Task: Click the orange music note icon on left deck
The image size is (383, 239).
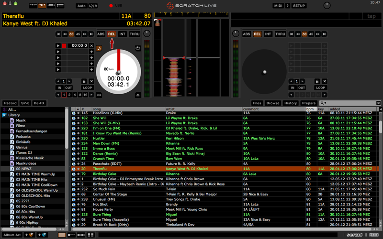Action: tap(99, 48)
